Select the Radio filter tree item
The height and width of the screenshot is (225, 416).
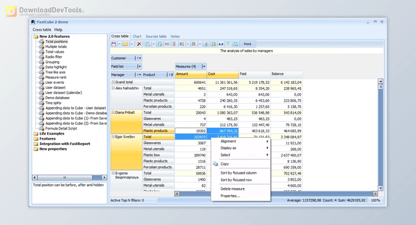coord(54,57)
